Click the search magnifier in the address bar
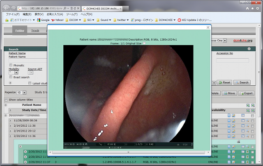This screenshot has height=166, width=263. 65,8
